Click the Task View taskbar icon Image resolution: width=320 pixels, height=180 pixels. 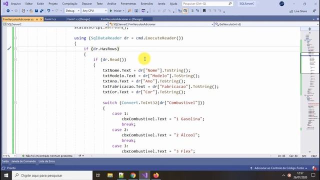(98, 175)
